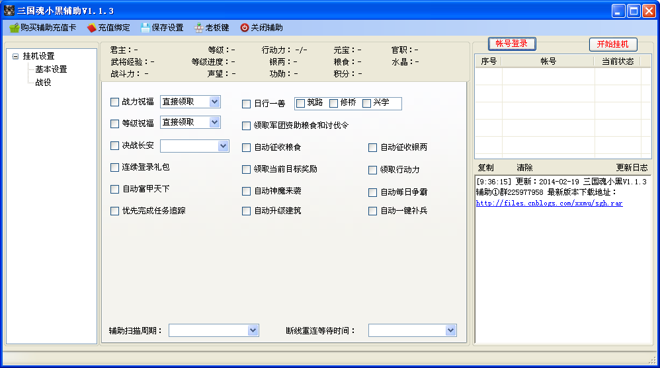Close the 三国魂小黑辅助 window
This screenshot has height=368, width=660.
click(x=649, y=11)
